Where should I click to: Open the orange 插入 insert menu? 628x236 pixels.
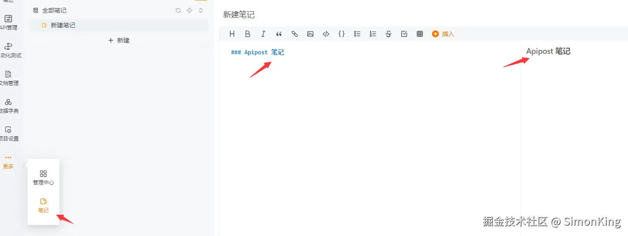[443, 34]
